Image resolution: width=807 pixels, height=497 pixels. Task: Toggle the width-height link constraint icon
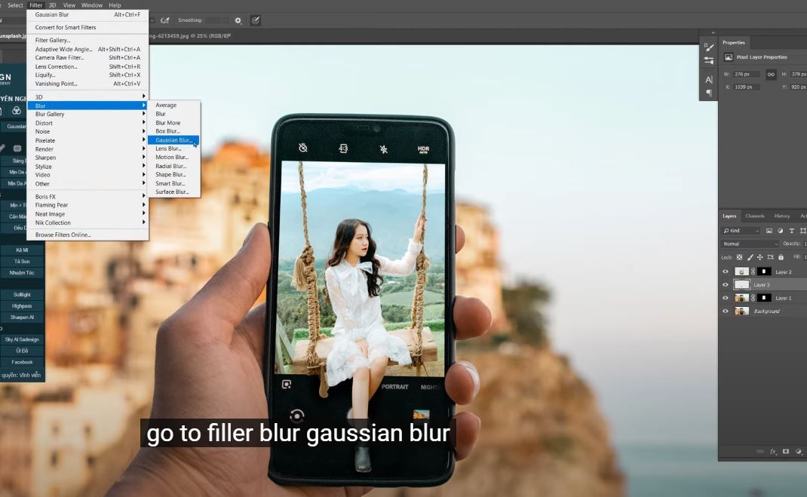771,74
